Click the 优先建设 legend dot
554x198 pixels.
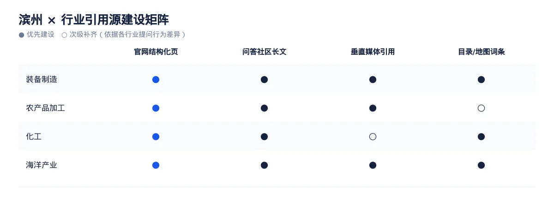coord(21,35)
